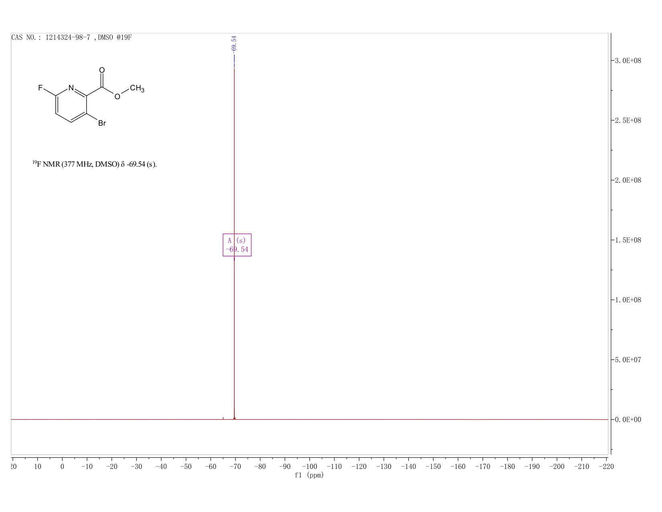Click the CH3 group in the structure

tap(137, 88)
